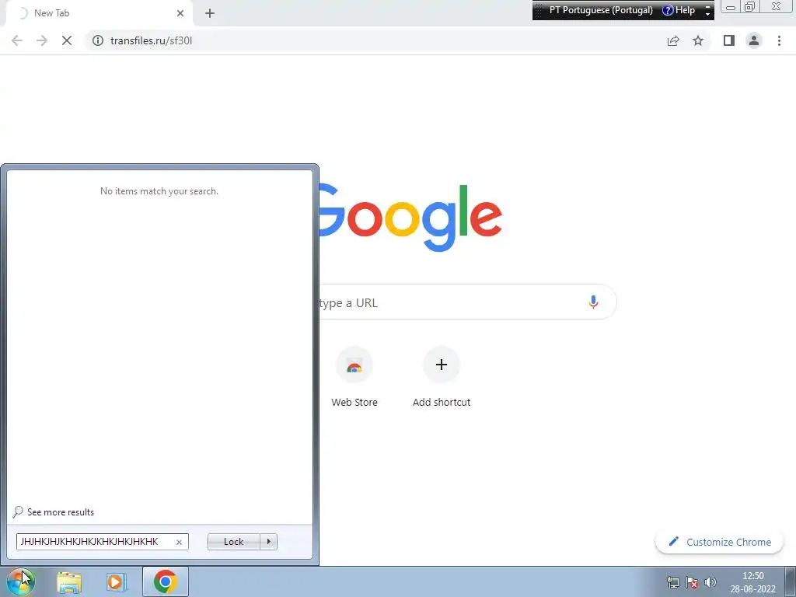The image size is (796, 597).
Task: Click Customize Chrome button
Action: [719, 542]
